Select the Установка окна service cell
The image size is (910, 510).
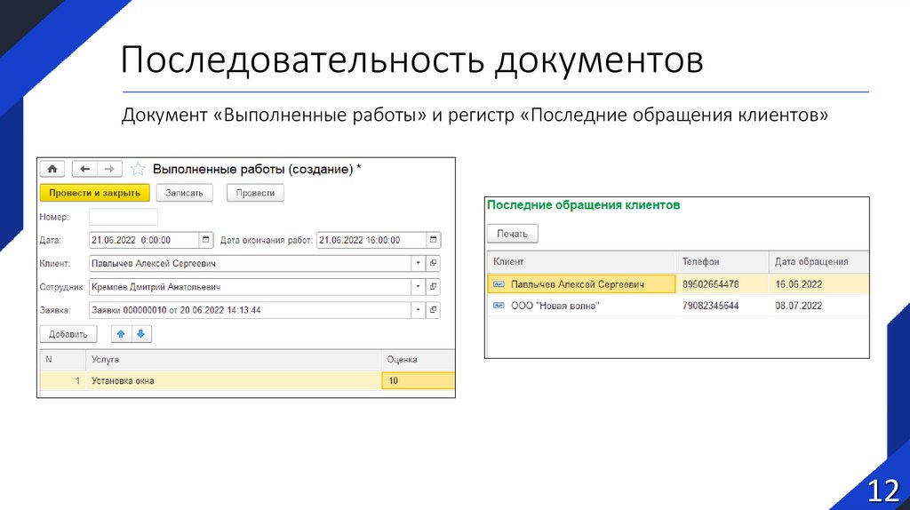tap(234, 380)
